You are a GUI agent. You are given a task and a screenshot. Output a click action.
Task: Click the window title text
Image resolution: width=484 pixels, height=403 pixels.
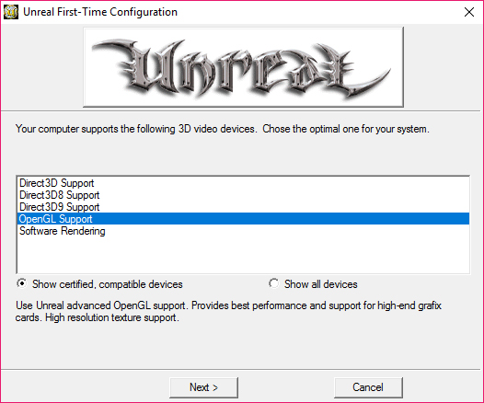pyautogui.click(x=100, y=12)
